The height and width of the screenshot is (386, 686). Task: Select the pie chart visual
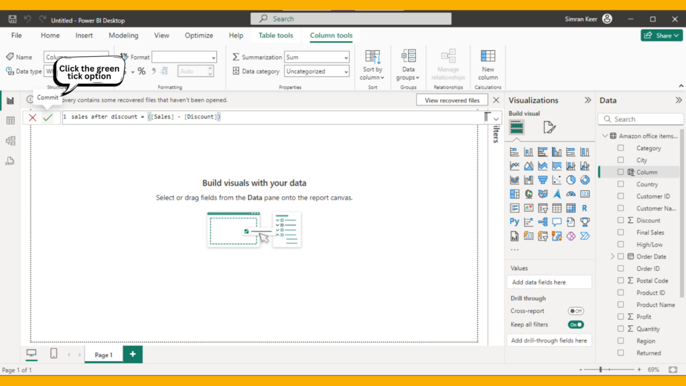pyautogui.click(x=571, y=180)
